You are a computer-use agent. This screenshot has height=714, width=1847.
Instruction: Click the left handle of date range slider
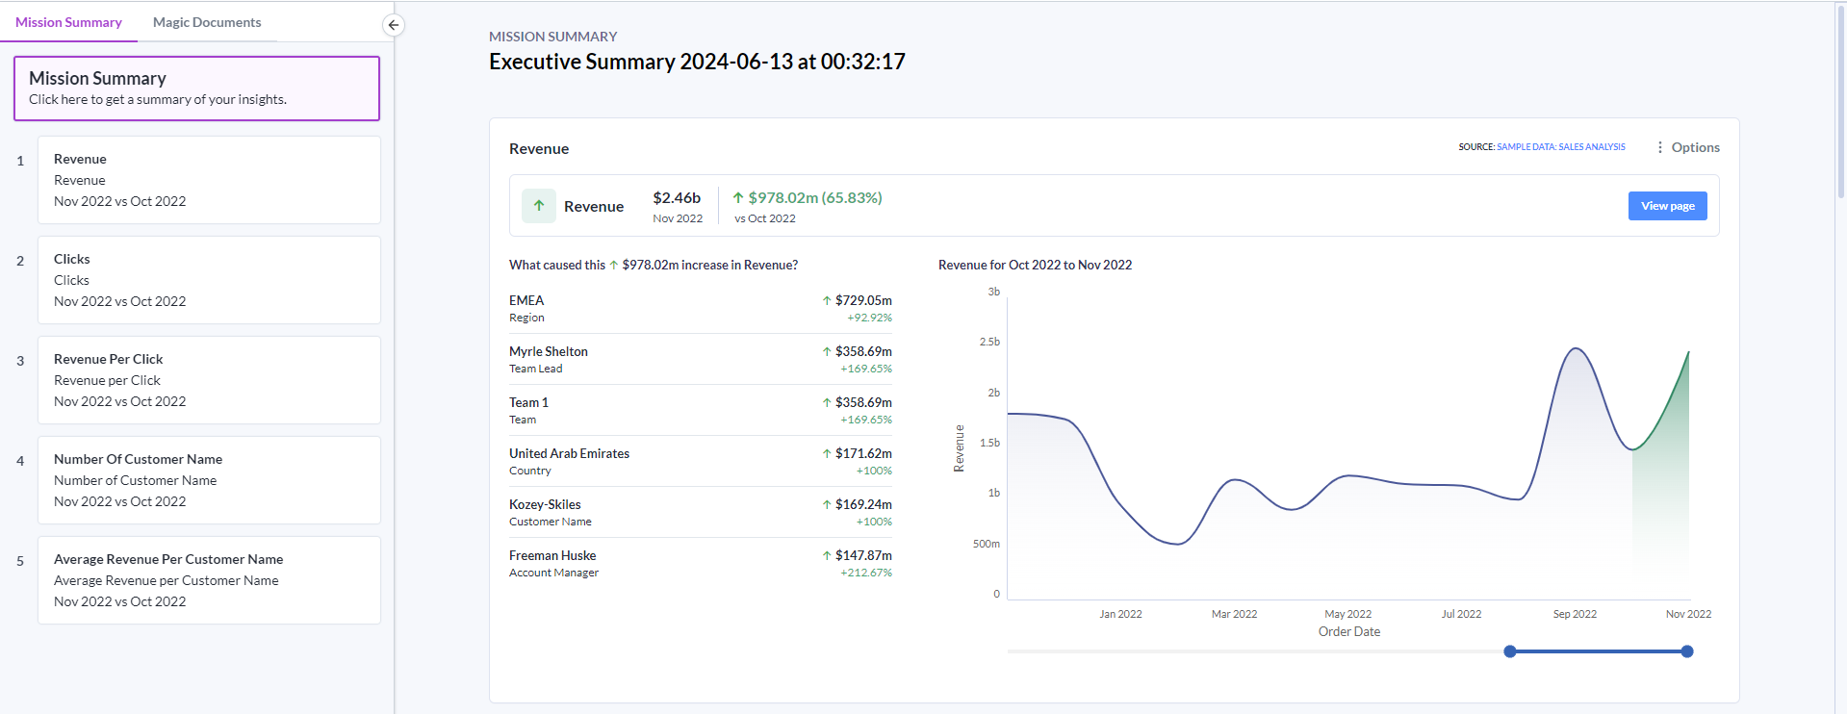(x=1510, y=651)
